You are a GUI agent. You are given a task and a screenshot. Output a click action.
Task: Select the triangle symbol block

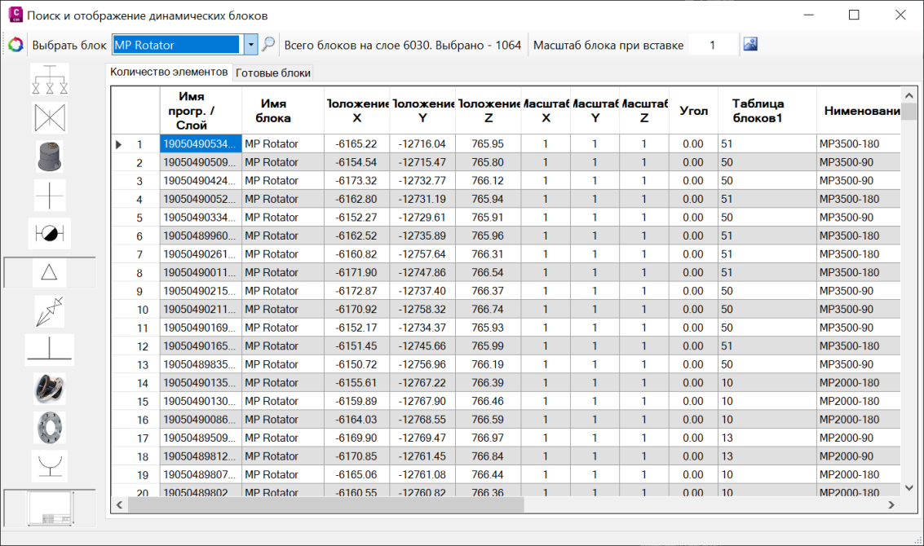(50, 273)
